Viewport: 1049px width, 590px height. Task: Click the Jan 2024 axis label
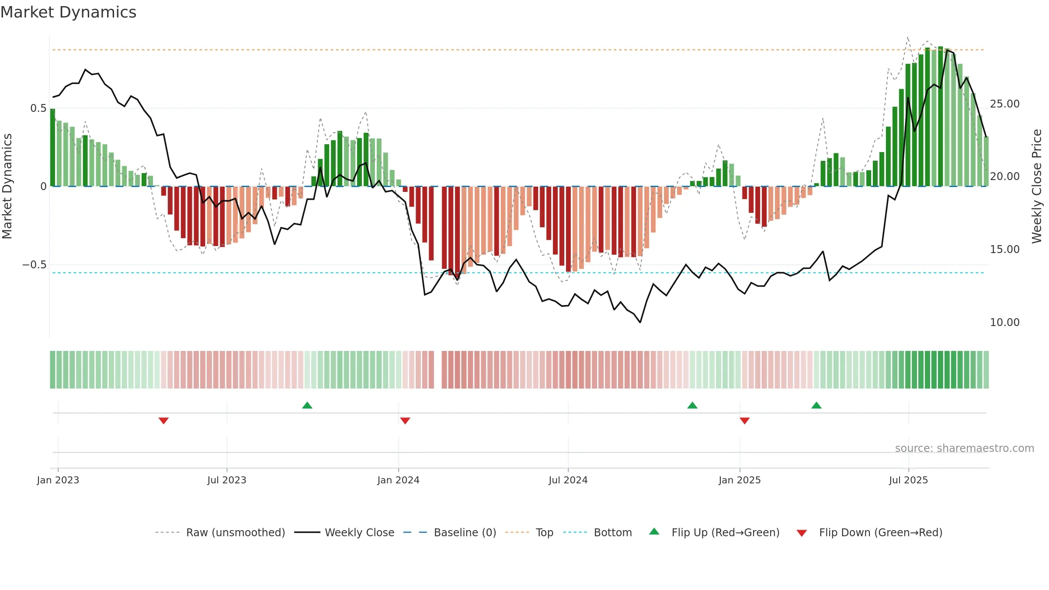point(399,480)
